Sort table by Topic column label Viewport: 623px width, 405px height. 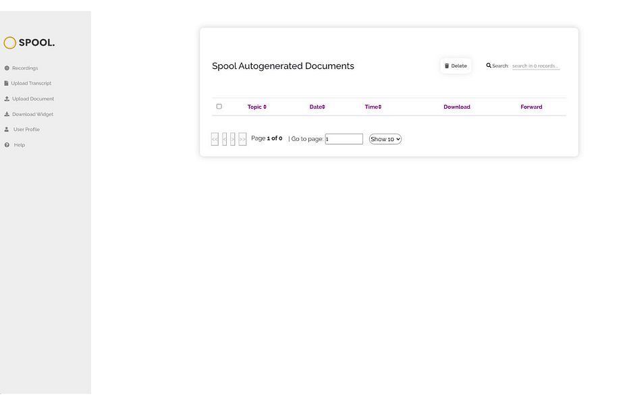coord(254,107)
